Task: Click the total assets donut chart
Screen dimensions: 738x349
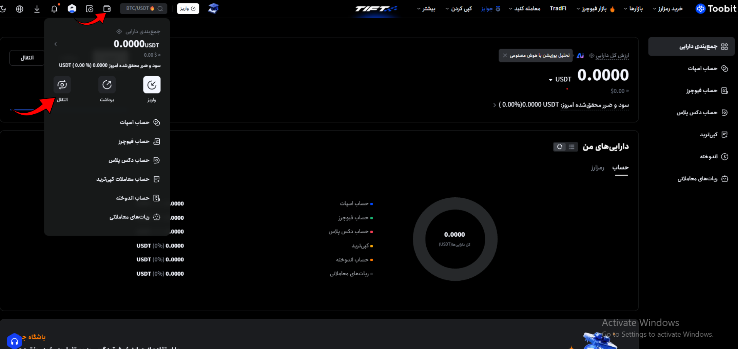Action: click(x=455, y=239)
